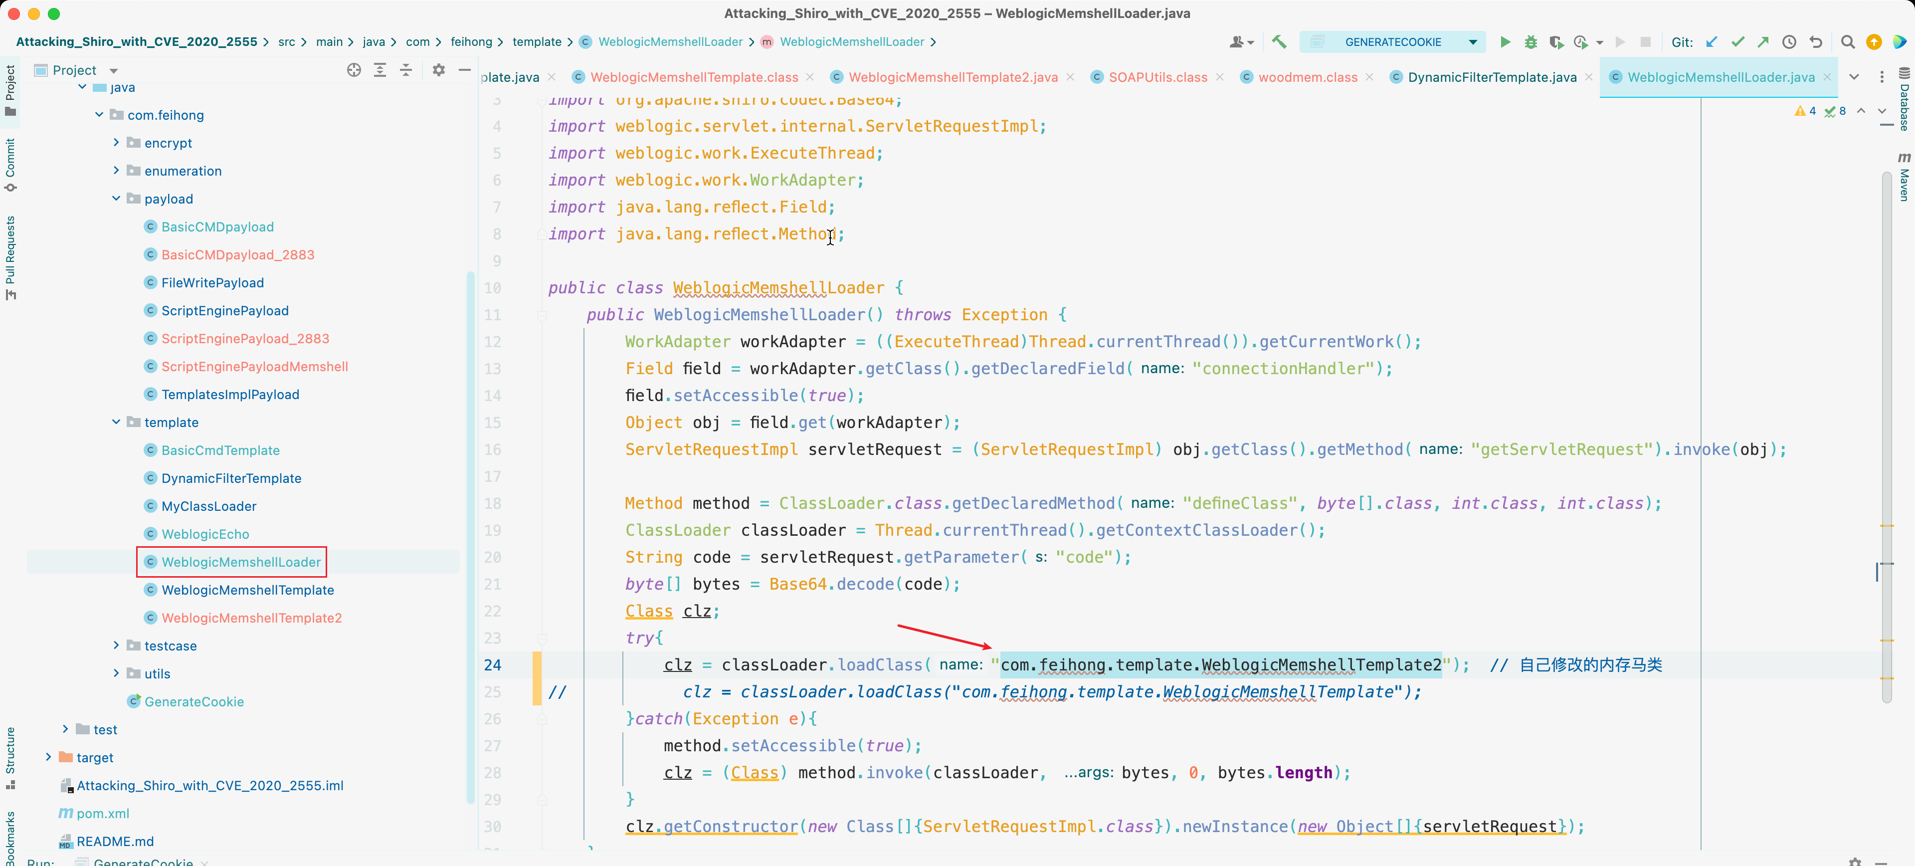This screenshot has height=866, width=1915.
Task: Select opened file with the Project panel crosshair icon
Action: tap(354, 70)
